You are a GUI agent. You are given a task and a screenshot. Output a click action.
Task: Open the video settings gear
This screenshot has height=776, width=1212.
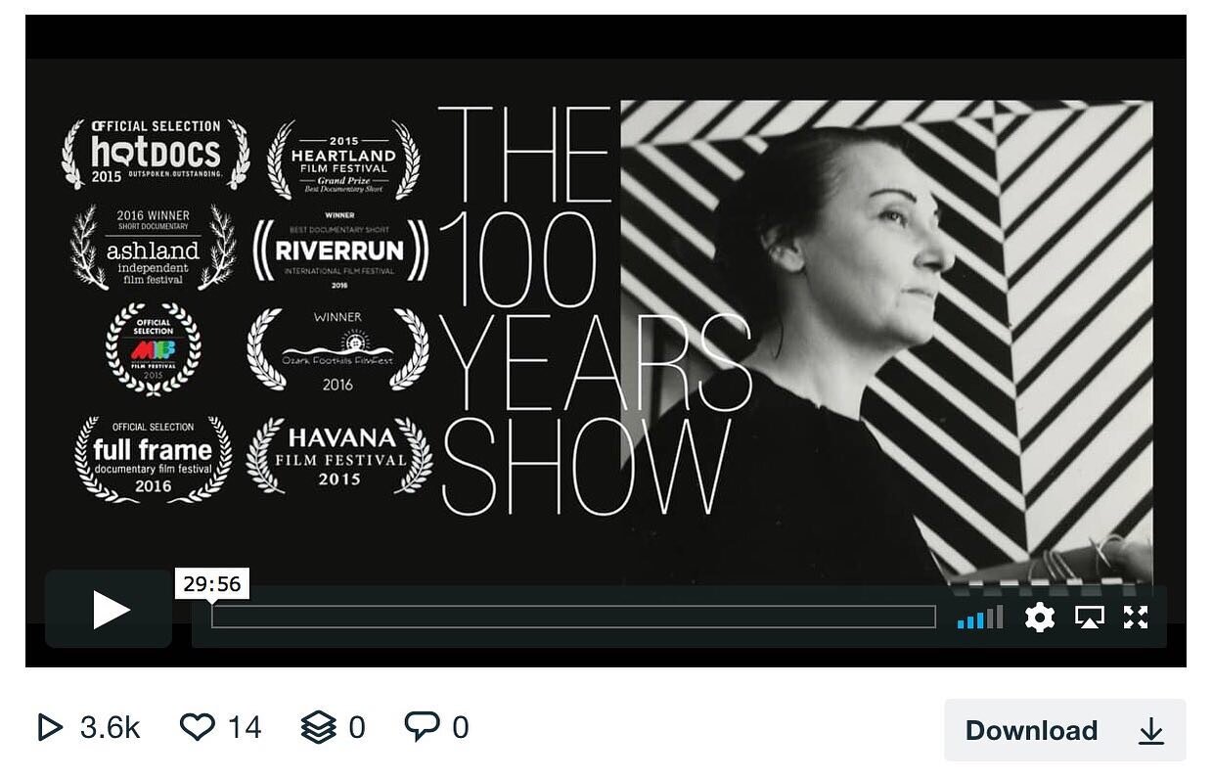coord(1039,617)
